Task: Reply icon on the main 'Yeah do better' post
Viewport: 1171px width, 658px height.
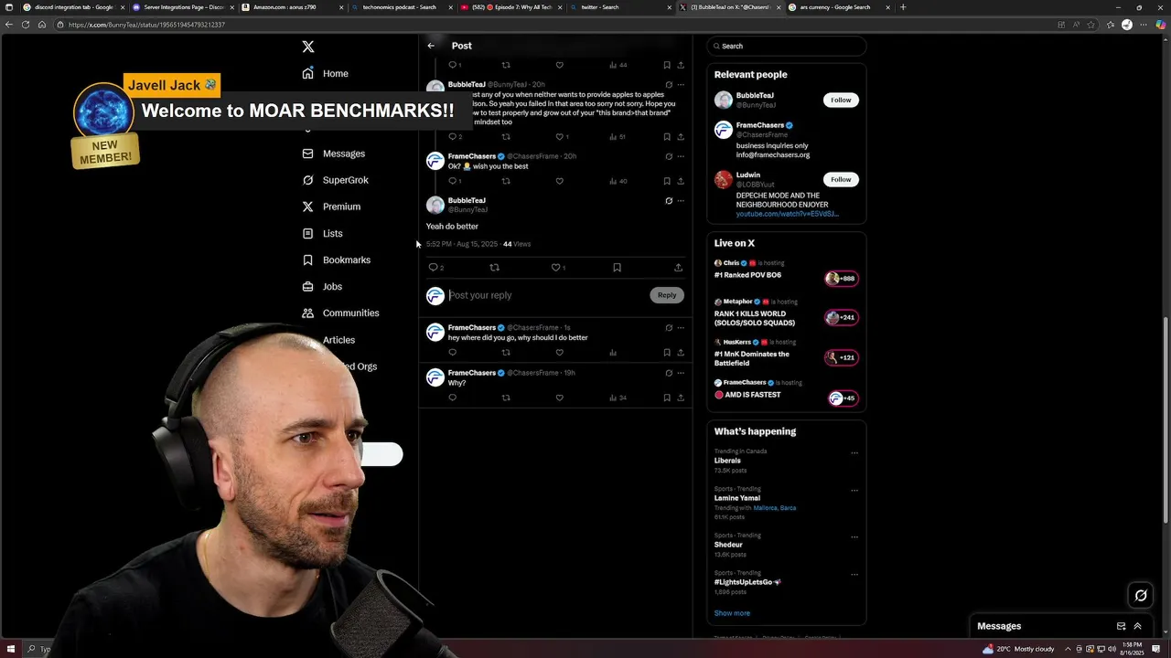Action: (x=434, y=268)
